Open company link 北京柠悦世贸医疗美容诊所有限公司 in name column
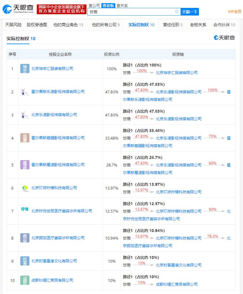This screenshot has width=243, height=294. coord(62,211)
